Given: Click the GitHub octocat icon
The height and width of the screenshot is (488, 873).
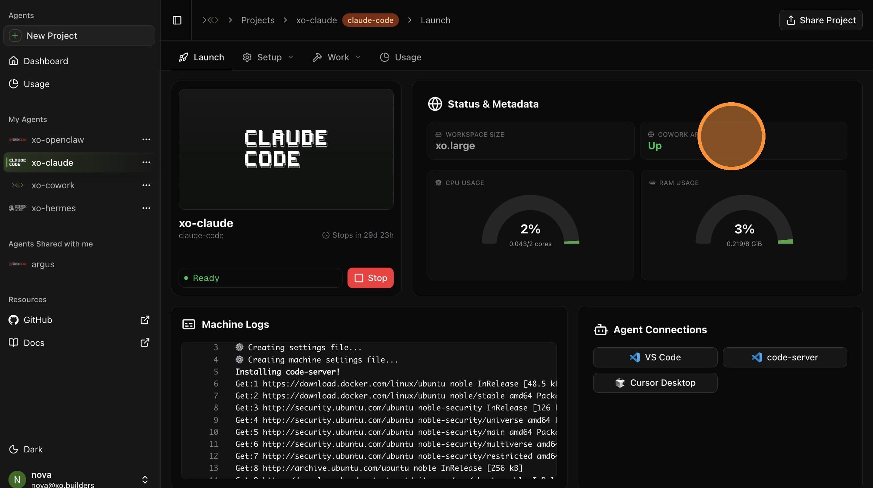Looking at the screenshot, I should click(13, 320).
